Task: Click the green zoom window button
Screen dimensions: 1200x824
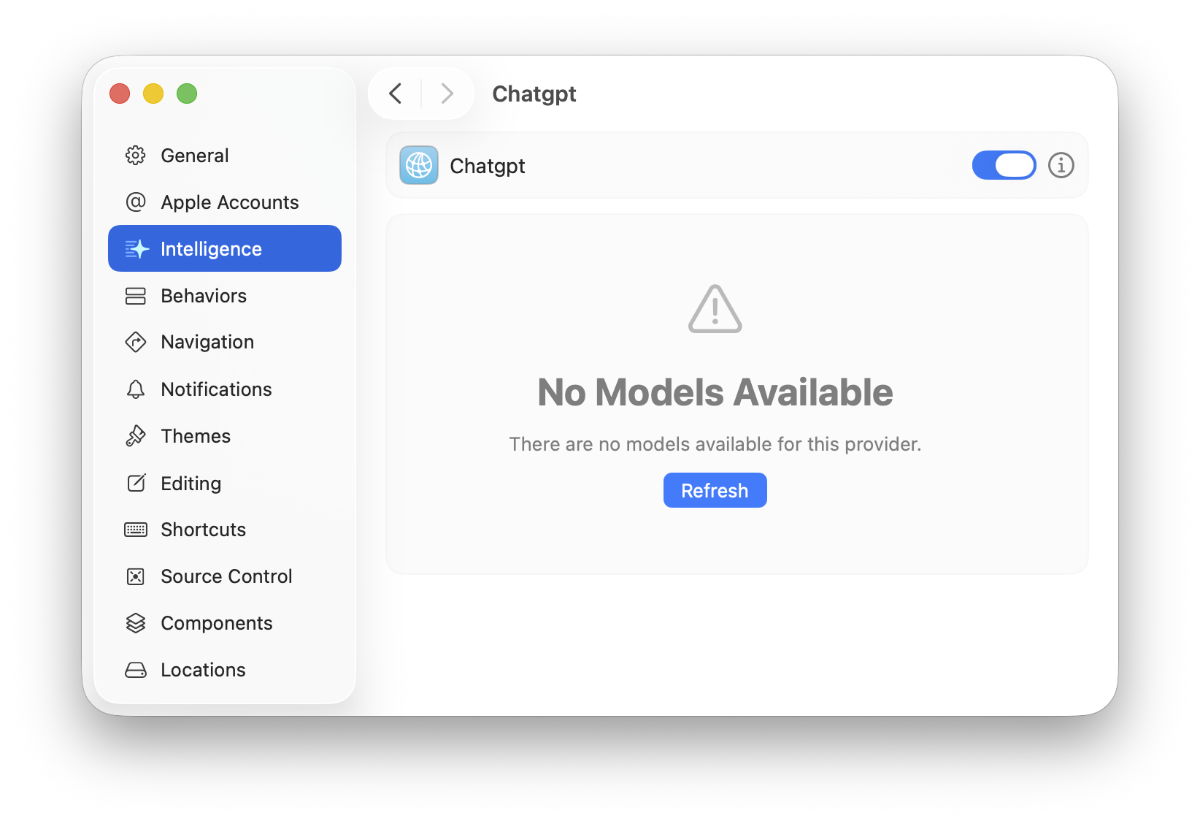Action: point(187,94)
